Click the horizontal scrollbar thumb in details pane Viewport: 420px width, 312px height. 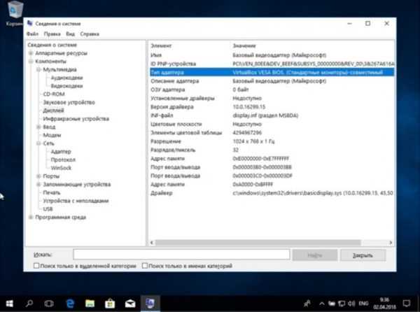pos(258,243)
